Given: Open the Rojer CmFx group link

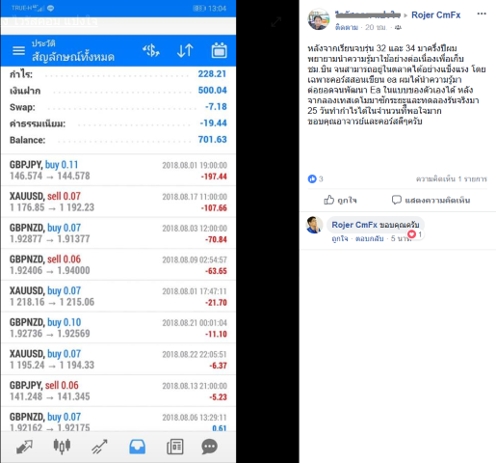Looking at the screenshot, I should pyautogui.click(x=436, y=15).
